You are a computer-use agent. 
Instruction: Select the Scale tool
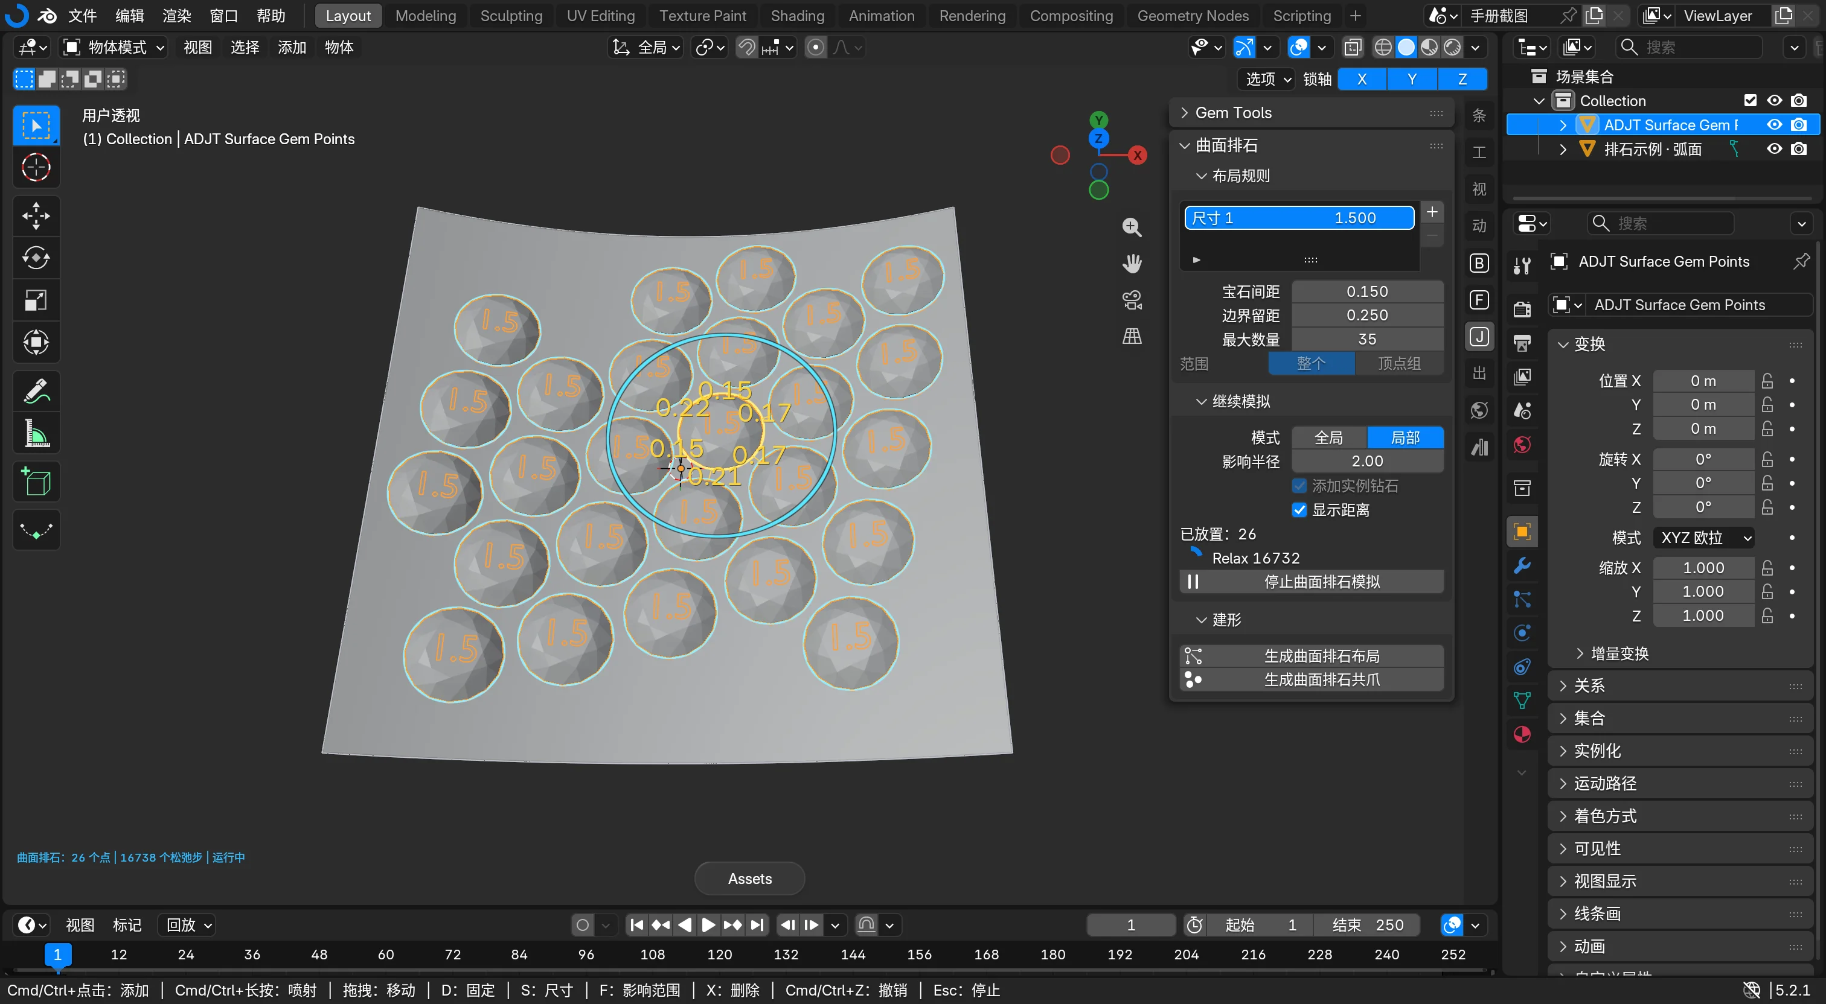point(36,300)
